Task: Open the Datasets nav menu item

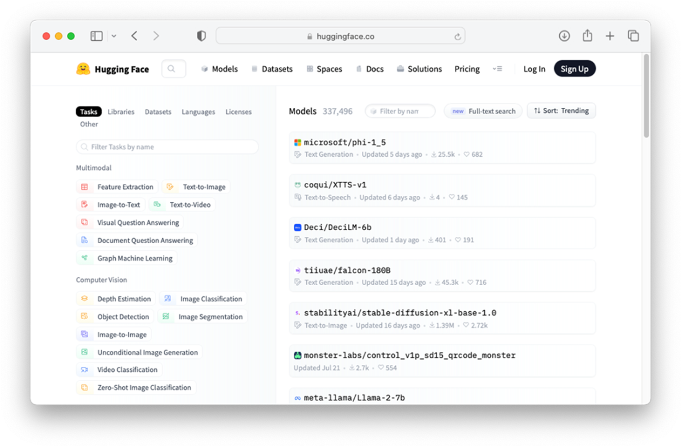Action: [x=272, y=69]
